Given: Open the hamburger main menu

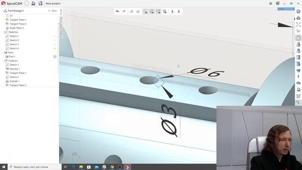Looking at the screenshot, I should [270, 3].
